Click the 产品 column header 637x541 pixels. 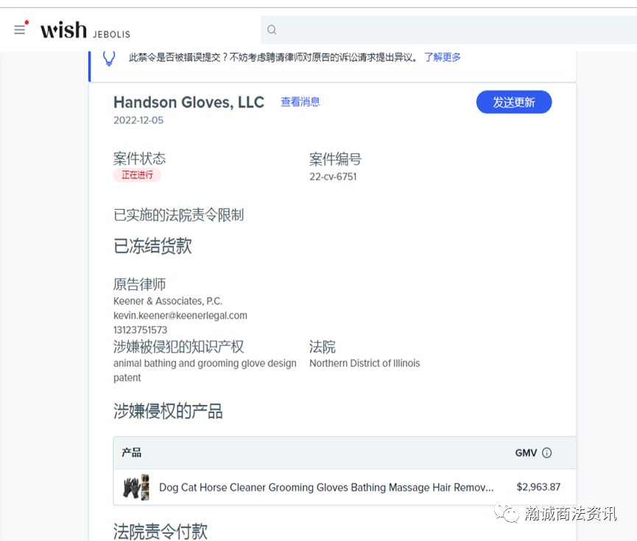(x=131, y=453)
